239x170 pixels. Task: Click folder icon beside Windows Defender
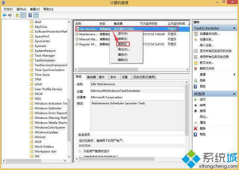pos(31,108)
